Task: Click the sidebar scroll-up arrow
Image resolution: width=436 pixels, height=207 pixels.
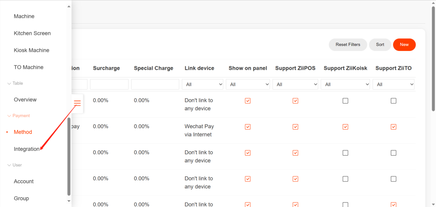Action: [x=69, y=6]
